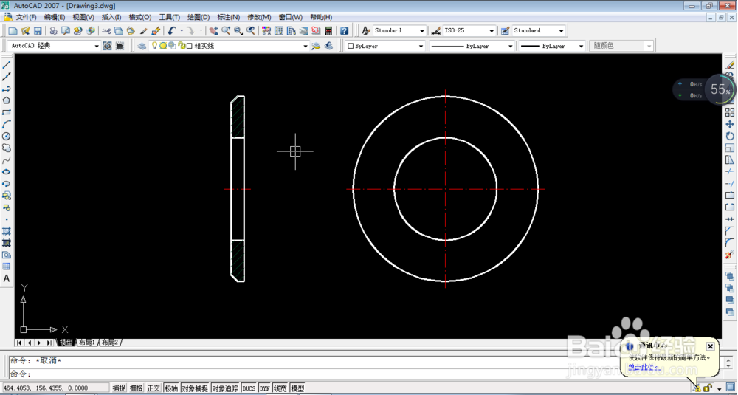Toggle 对象追踪 (object tracking)
Viewport: 738px width, 395px height.
click(x=225, y=388)
